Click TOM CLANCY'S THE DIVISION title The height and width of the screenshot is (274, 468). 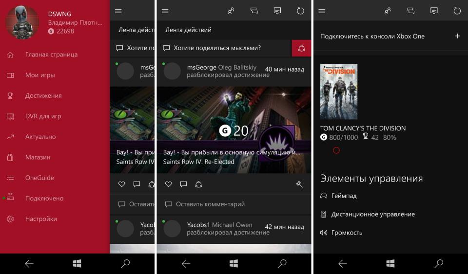[363, 128]
